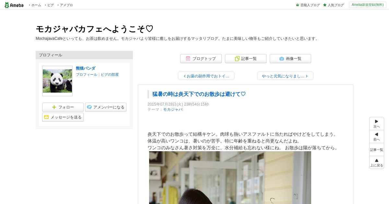Click the pink page icon on ブログトップ
389x204 pixels.
tap(188, 59)
